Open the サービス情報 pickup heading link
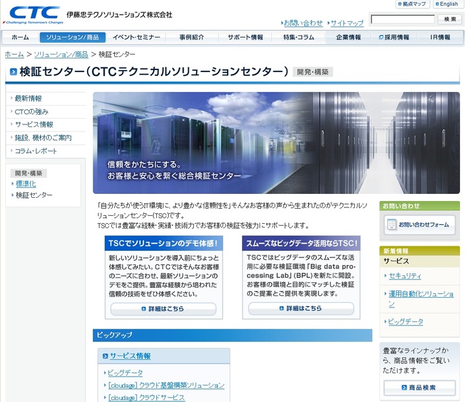This screenshot has width=469, height=402. pyautogui.click(x=130, y=356)
